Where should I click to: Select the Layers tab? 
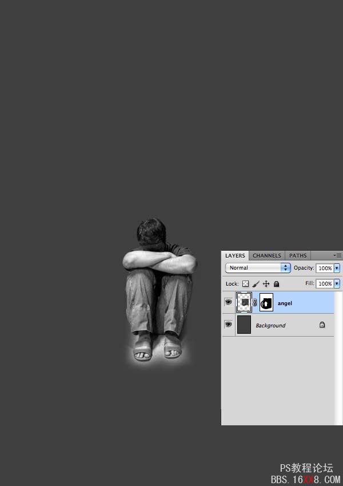click(x=235, y=256)
